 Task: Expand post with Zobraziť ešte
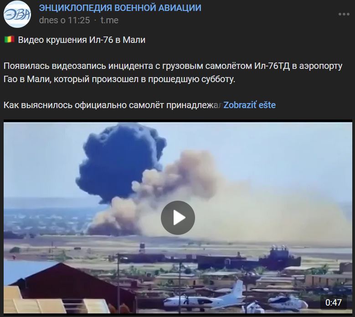249,105
